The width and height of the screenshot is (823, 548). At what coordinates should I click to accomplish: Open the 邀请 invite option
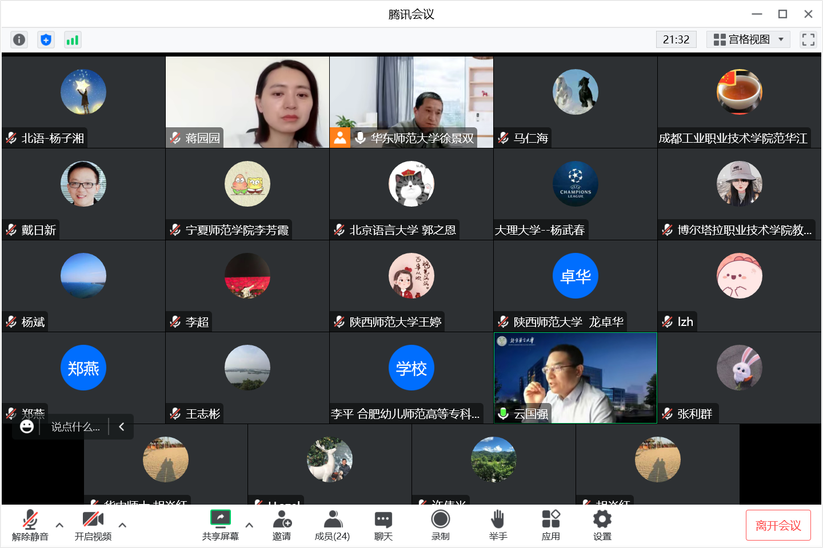[x=282, y=525]
